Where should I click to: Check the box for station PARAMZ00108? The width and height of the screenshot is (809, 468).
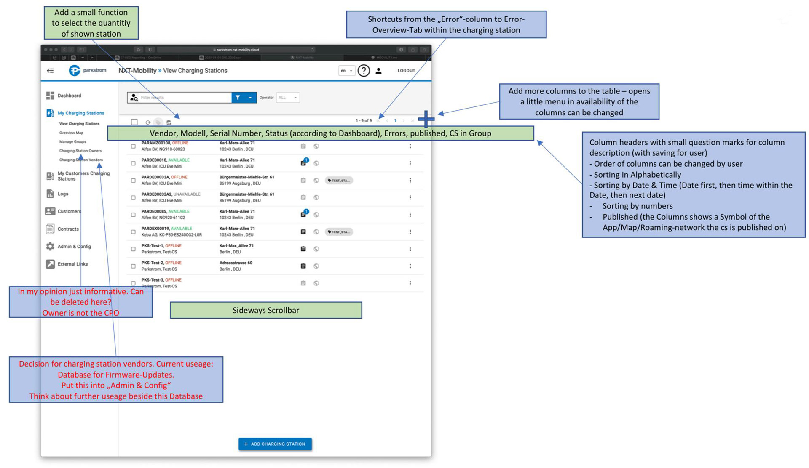point(133,146)
